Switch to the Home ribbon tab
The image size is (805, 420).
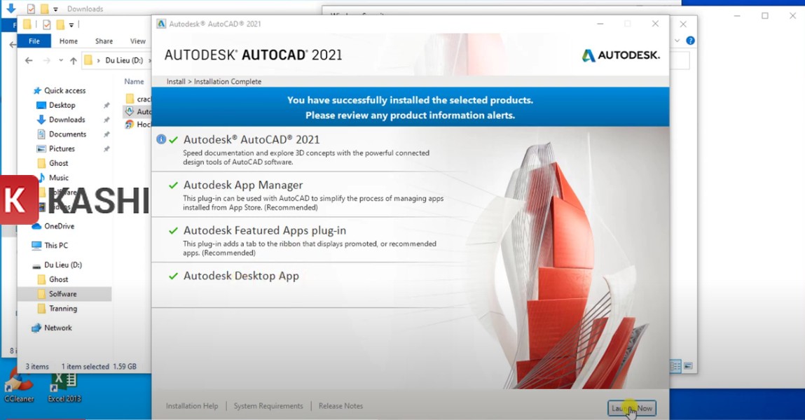(69, 41)
